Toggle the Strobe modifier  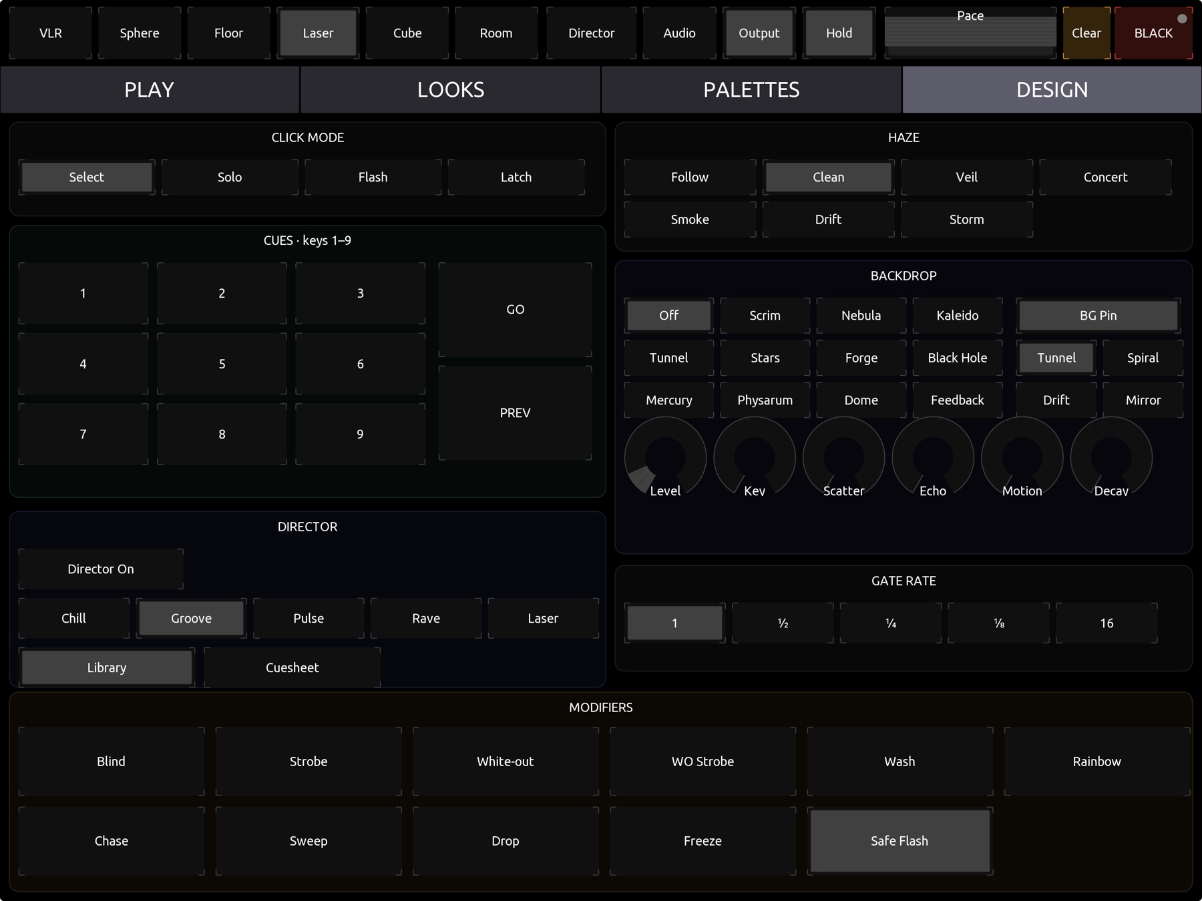(x=309, y=761)
